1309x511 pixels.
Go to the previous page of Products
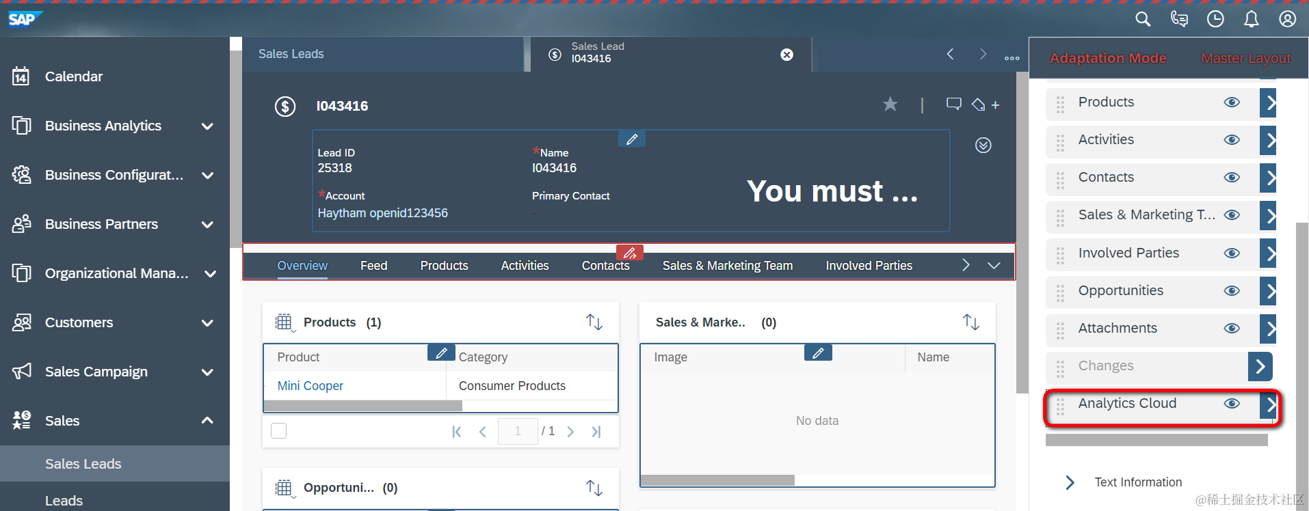(483, 432)
